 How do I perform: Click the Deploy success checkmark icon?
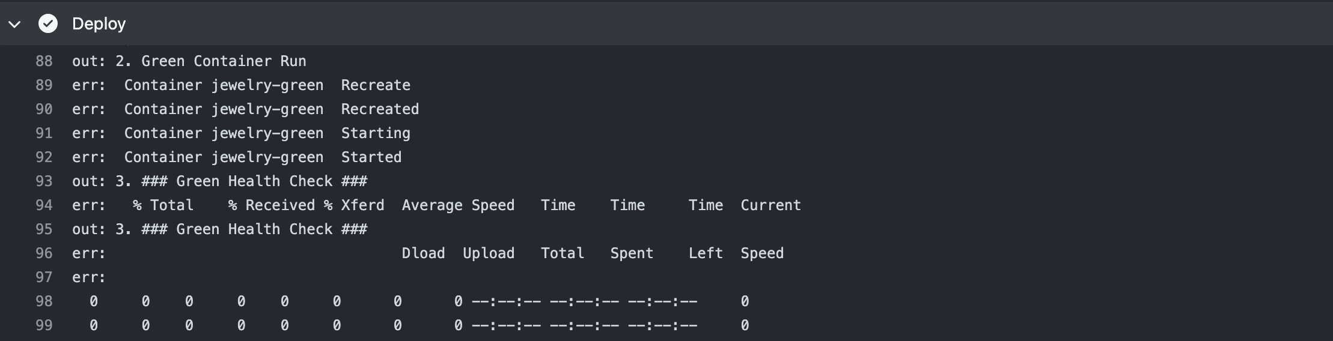point(48,24)
